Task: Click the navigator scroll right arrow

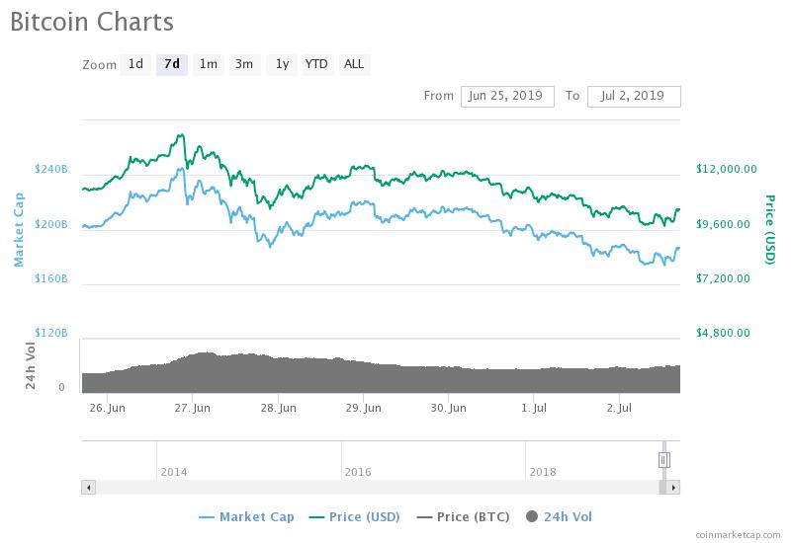Action: click(673, 488)
